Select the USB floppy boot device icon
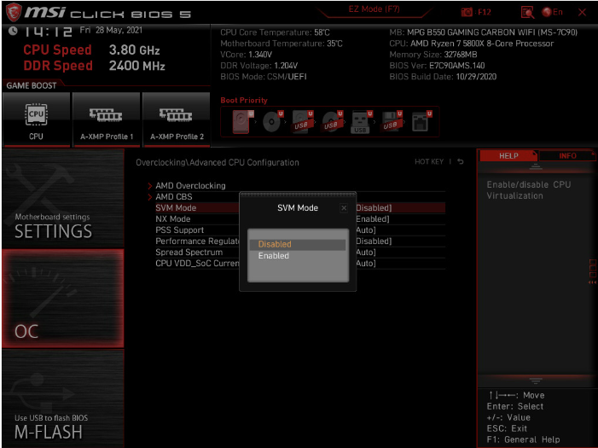This screenshot has width=598, height=448. [392, 122]
